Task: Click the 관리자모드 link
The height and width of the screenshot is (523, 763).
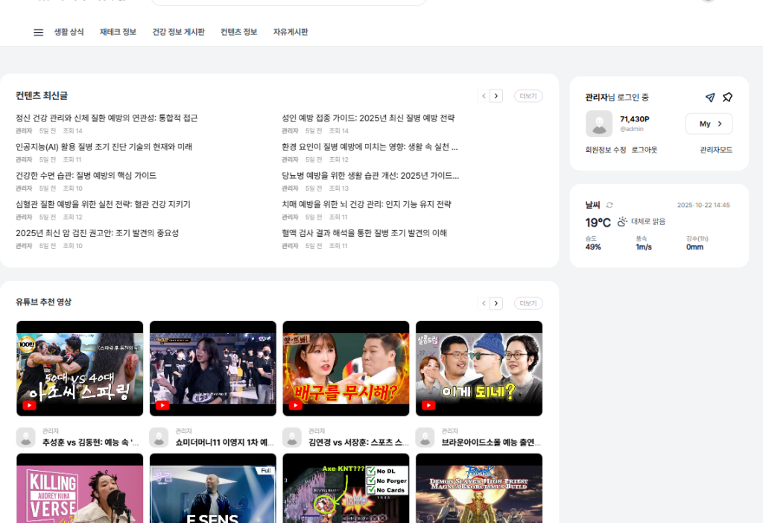Action: (x=716, y=150)
